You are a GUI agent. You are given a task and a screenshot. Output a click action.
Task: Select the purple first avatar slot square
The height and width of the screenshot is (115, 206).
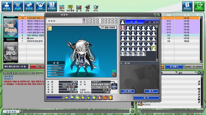click(84, 20)
